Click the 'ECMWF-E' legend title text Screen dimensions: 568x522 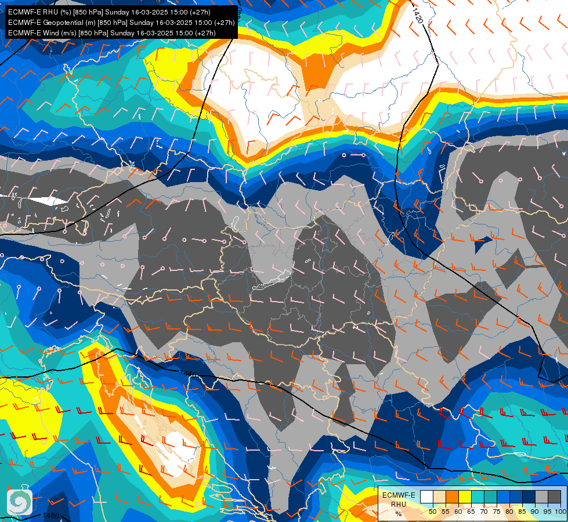tap(399, 495)
